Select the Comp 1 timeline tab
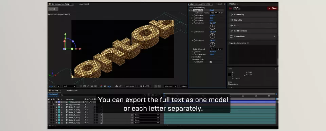The width and height of the screenshot is (326, 131). 55,90
